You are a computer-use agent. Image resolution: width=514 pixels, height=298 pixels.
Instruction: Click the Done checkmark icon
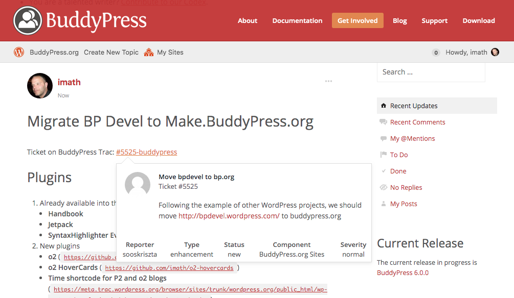tap(384, 171)
